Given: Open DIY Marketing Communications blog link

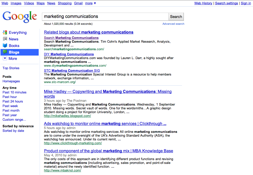Looking at the screenshot, I should pyautogui.click(x=69, y=54).
